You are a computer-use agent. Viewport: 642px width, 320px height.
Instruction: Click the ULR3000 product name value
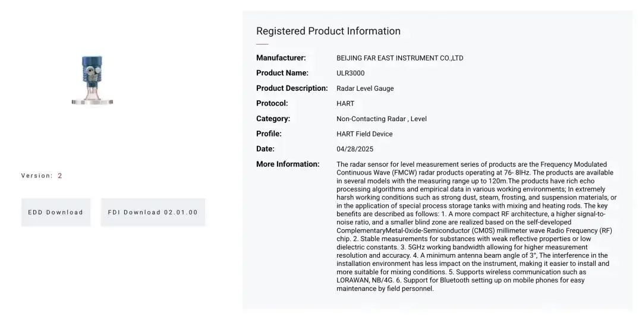pyautogui.click(x=350, y=74)
